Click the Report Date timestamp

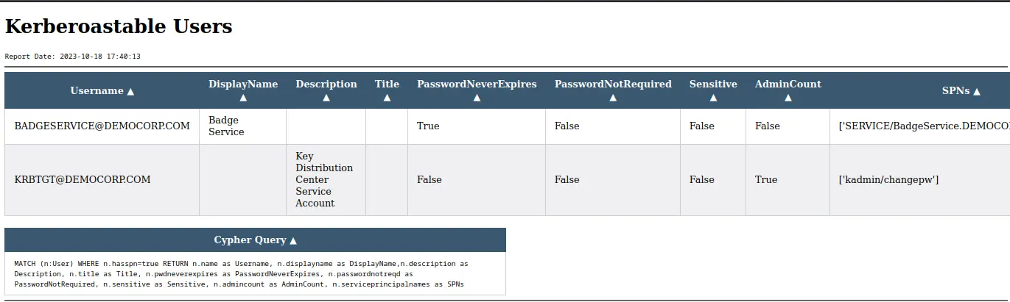pyautogui.click(x=73, y=56)
